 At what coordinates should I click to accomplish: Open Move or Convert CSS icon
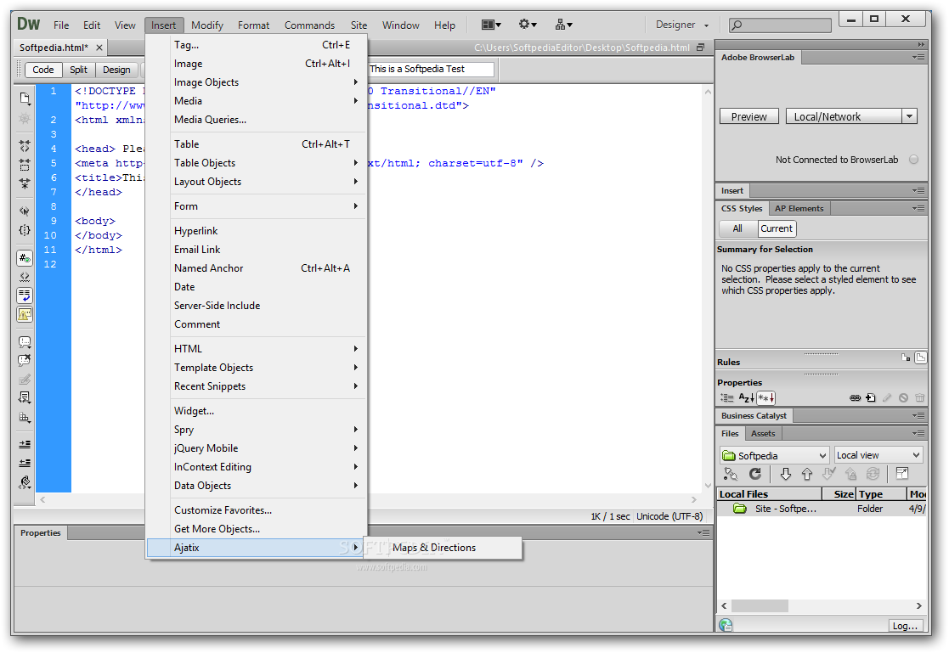[x=24, y=417]
